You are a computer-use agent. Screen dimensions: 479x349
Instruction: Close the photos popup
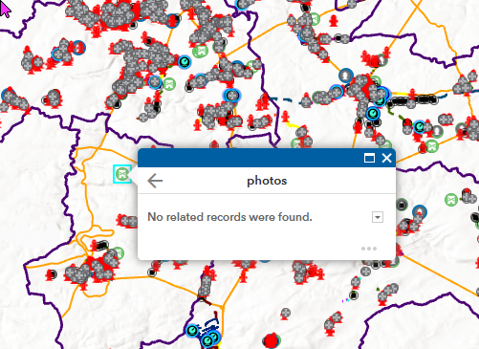(386, 158)
